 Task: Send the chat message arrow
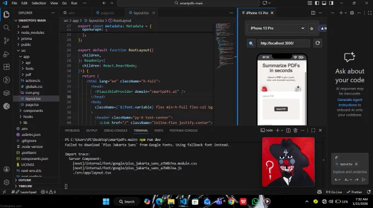pyautogui.click(x=364, y=179)
